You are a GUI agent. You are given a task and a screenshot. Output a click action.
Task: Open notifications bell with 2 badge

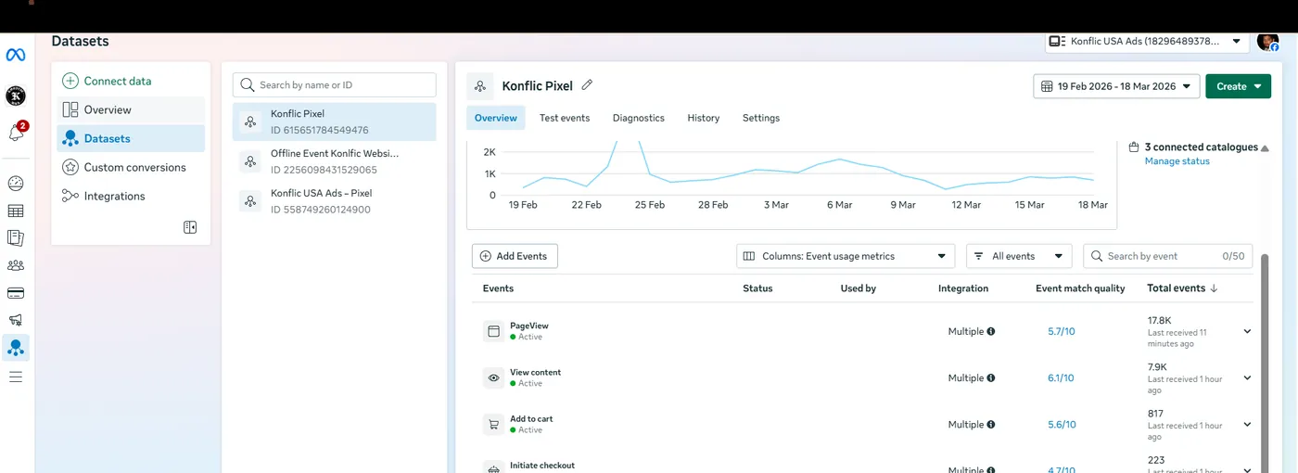16,133
